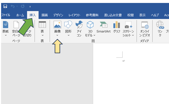This screenshot has height=104, width=169.
Task: Click the 画像 picture icon
Action: coord(57,24)
